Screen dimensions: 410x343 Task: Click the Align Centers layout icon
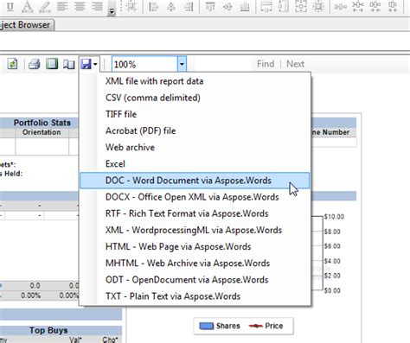point(171,7)
